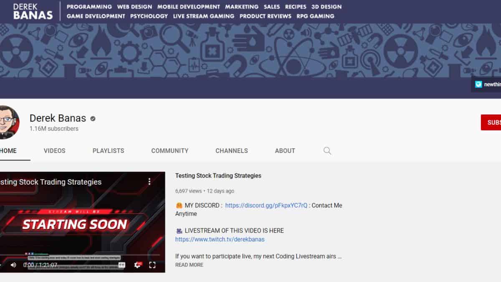Select the Channels tab

[232, 151]
